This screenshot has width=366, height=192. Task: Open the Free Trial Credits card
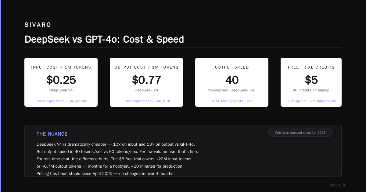tap(311, 82)
